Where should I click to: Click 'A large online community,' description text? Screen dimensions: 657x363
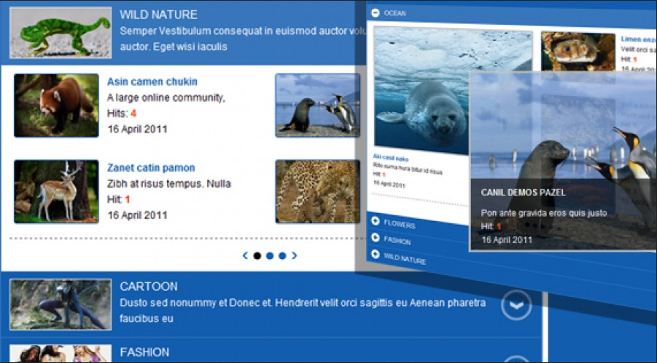coord(166,98)
